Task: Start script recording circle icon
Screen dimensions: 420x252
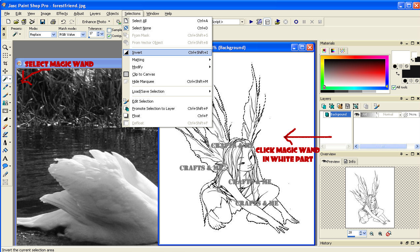Action: [x=296, y=22]
